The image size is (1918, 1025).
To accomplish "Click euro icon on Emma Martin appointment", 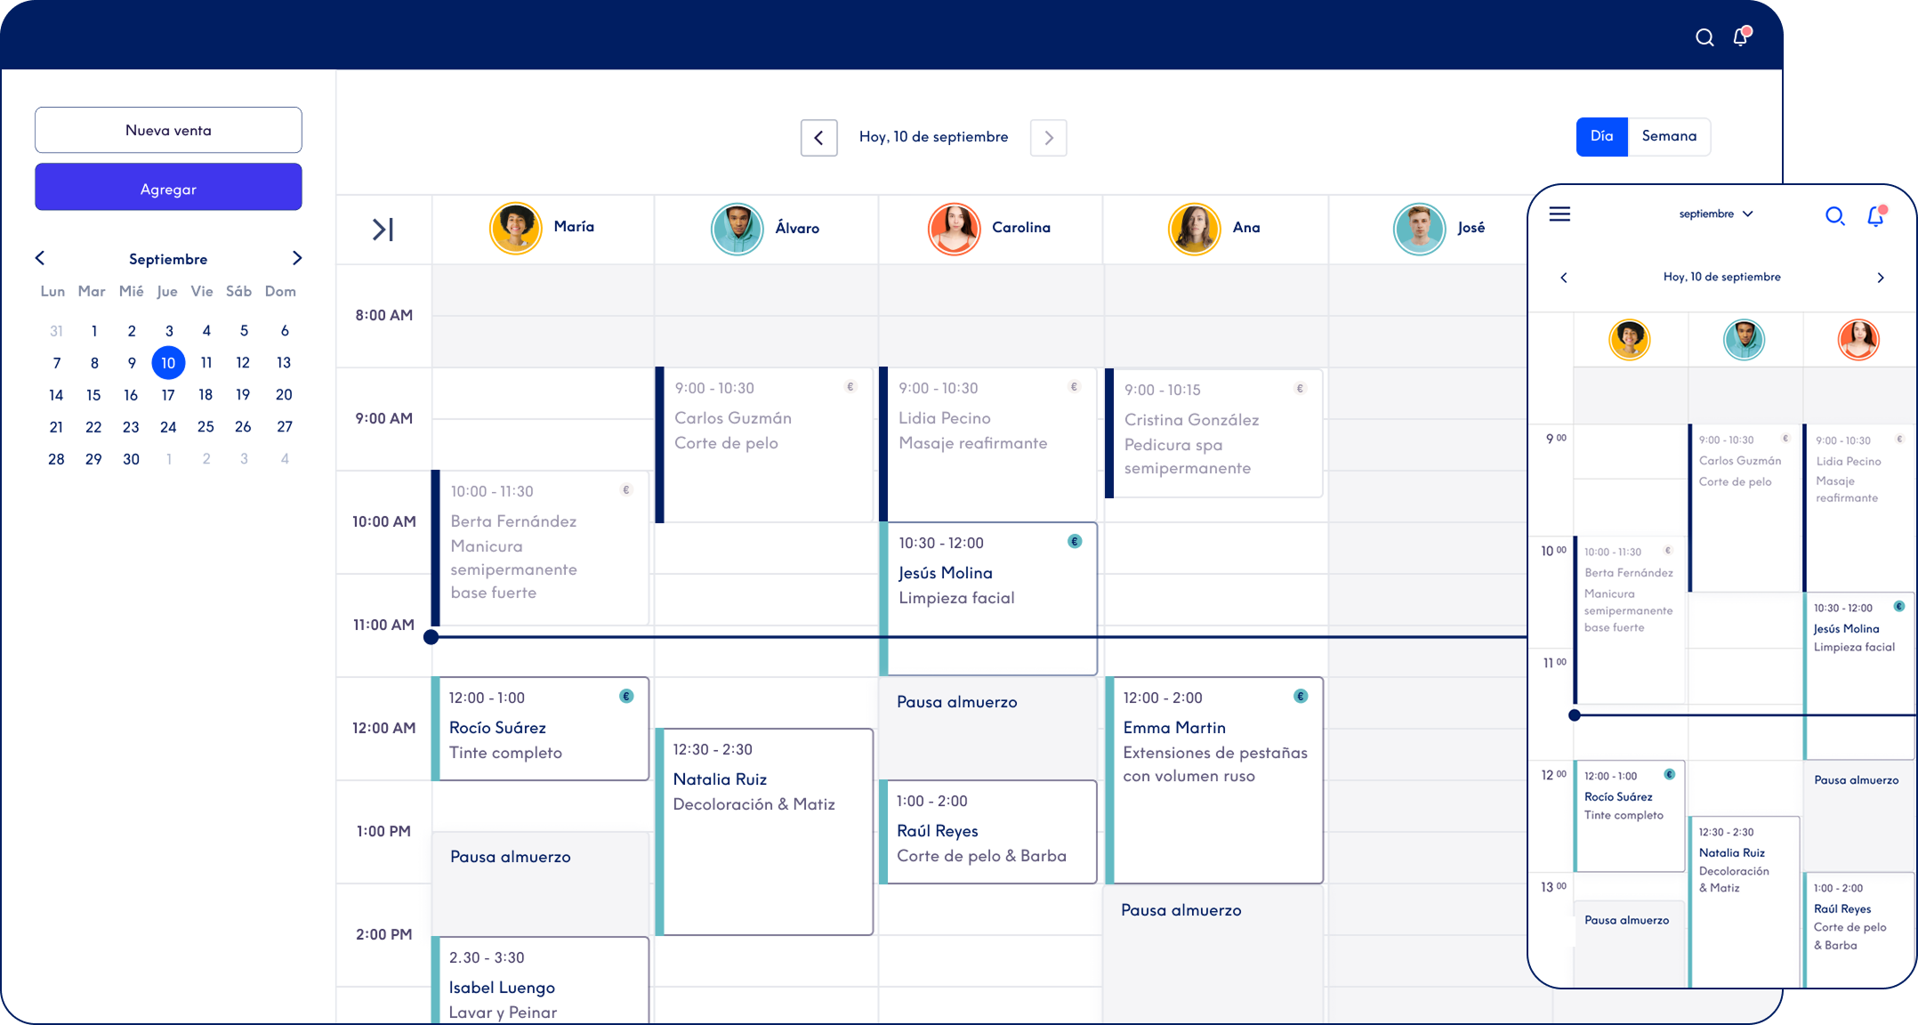I will (1301, 696).
